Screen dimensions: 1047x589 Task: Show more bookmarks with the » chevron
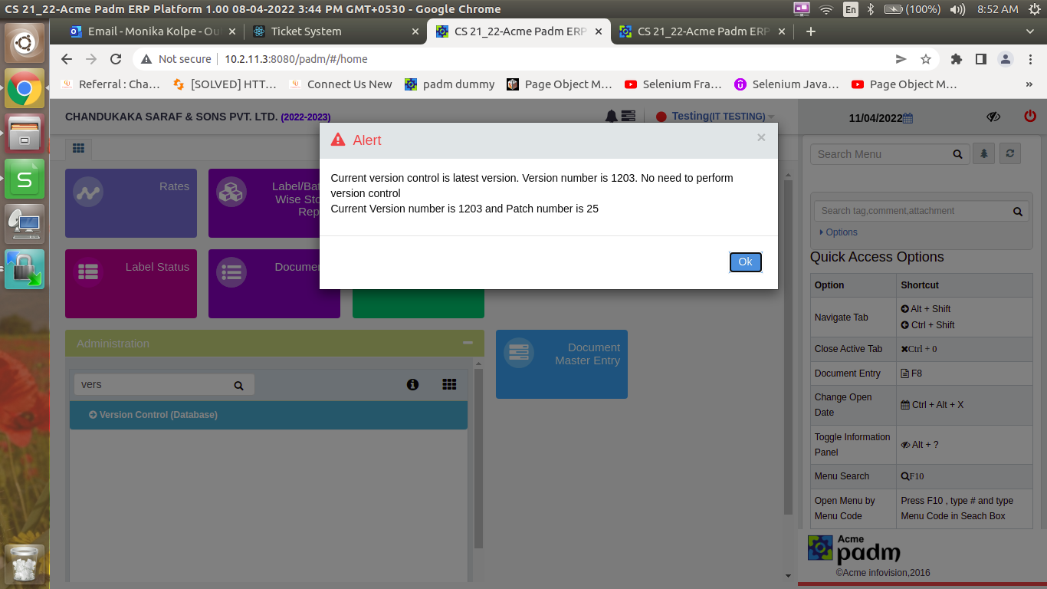[1029, 84]
